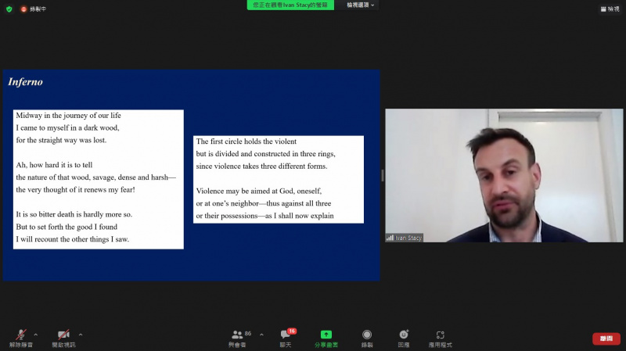Click the line 'or their possessions—as I shall now explain'
The width and height of the screenshot is (626, 351).
pos(264,216)
